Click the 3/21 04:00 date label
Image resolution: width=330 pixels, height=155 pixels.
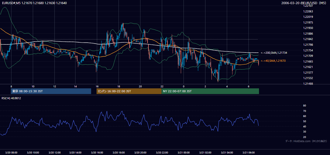(x=227, y=152)
